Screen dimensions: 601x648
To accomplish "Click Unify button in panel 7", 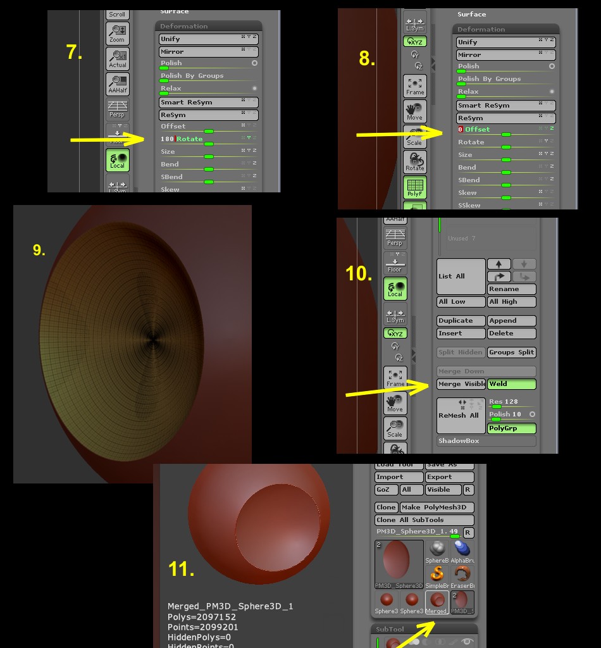I will click(208, 39).
